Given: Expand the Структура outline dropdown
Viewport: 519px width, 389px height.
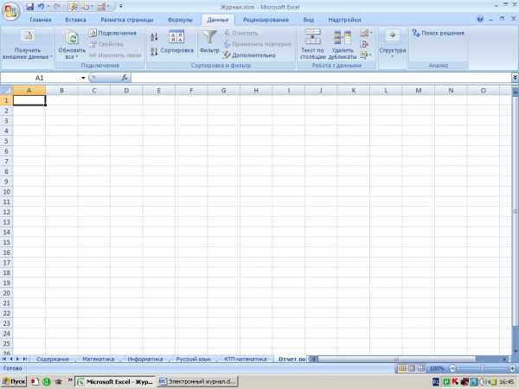Looking at the screenshot, I should click(392, 56).
